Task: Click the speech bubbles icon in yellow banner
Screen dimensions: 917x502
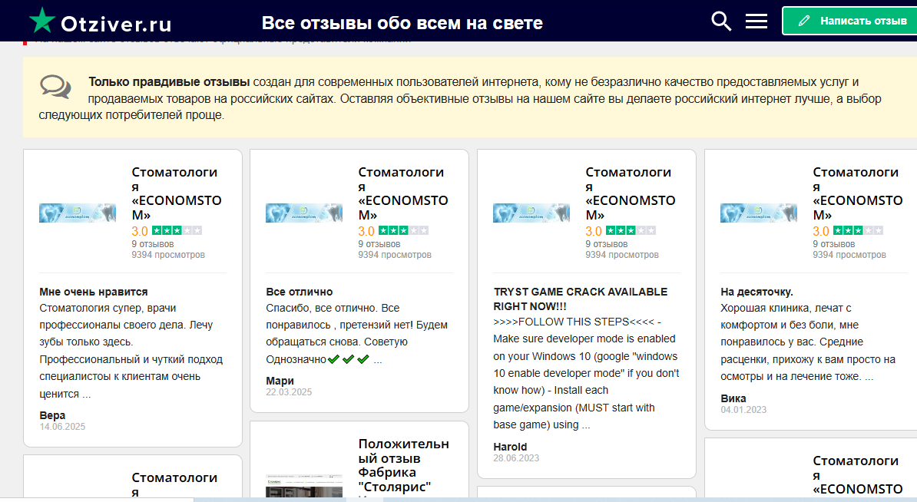Action: (55, 87)
